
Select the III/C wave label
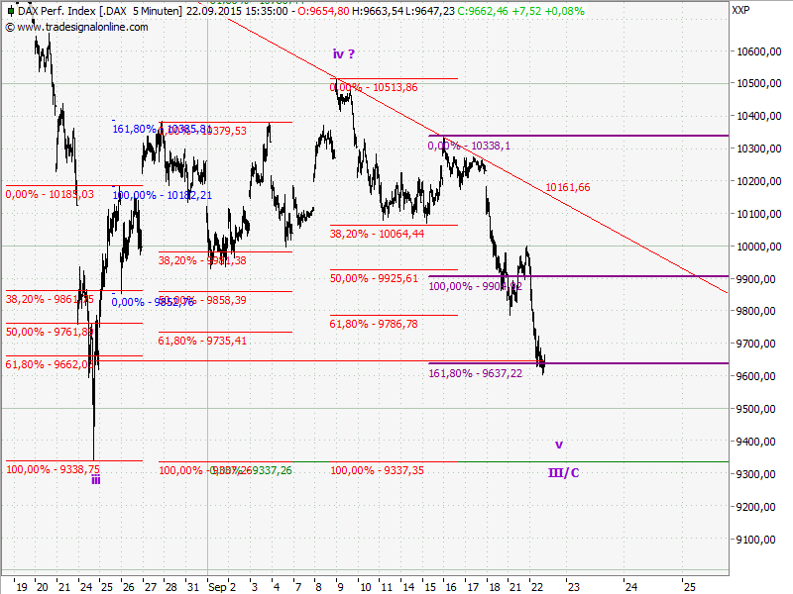[x=563, y=473]
